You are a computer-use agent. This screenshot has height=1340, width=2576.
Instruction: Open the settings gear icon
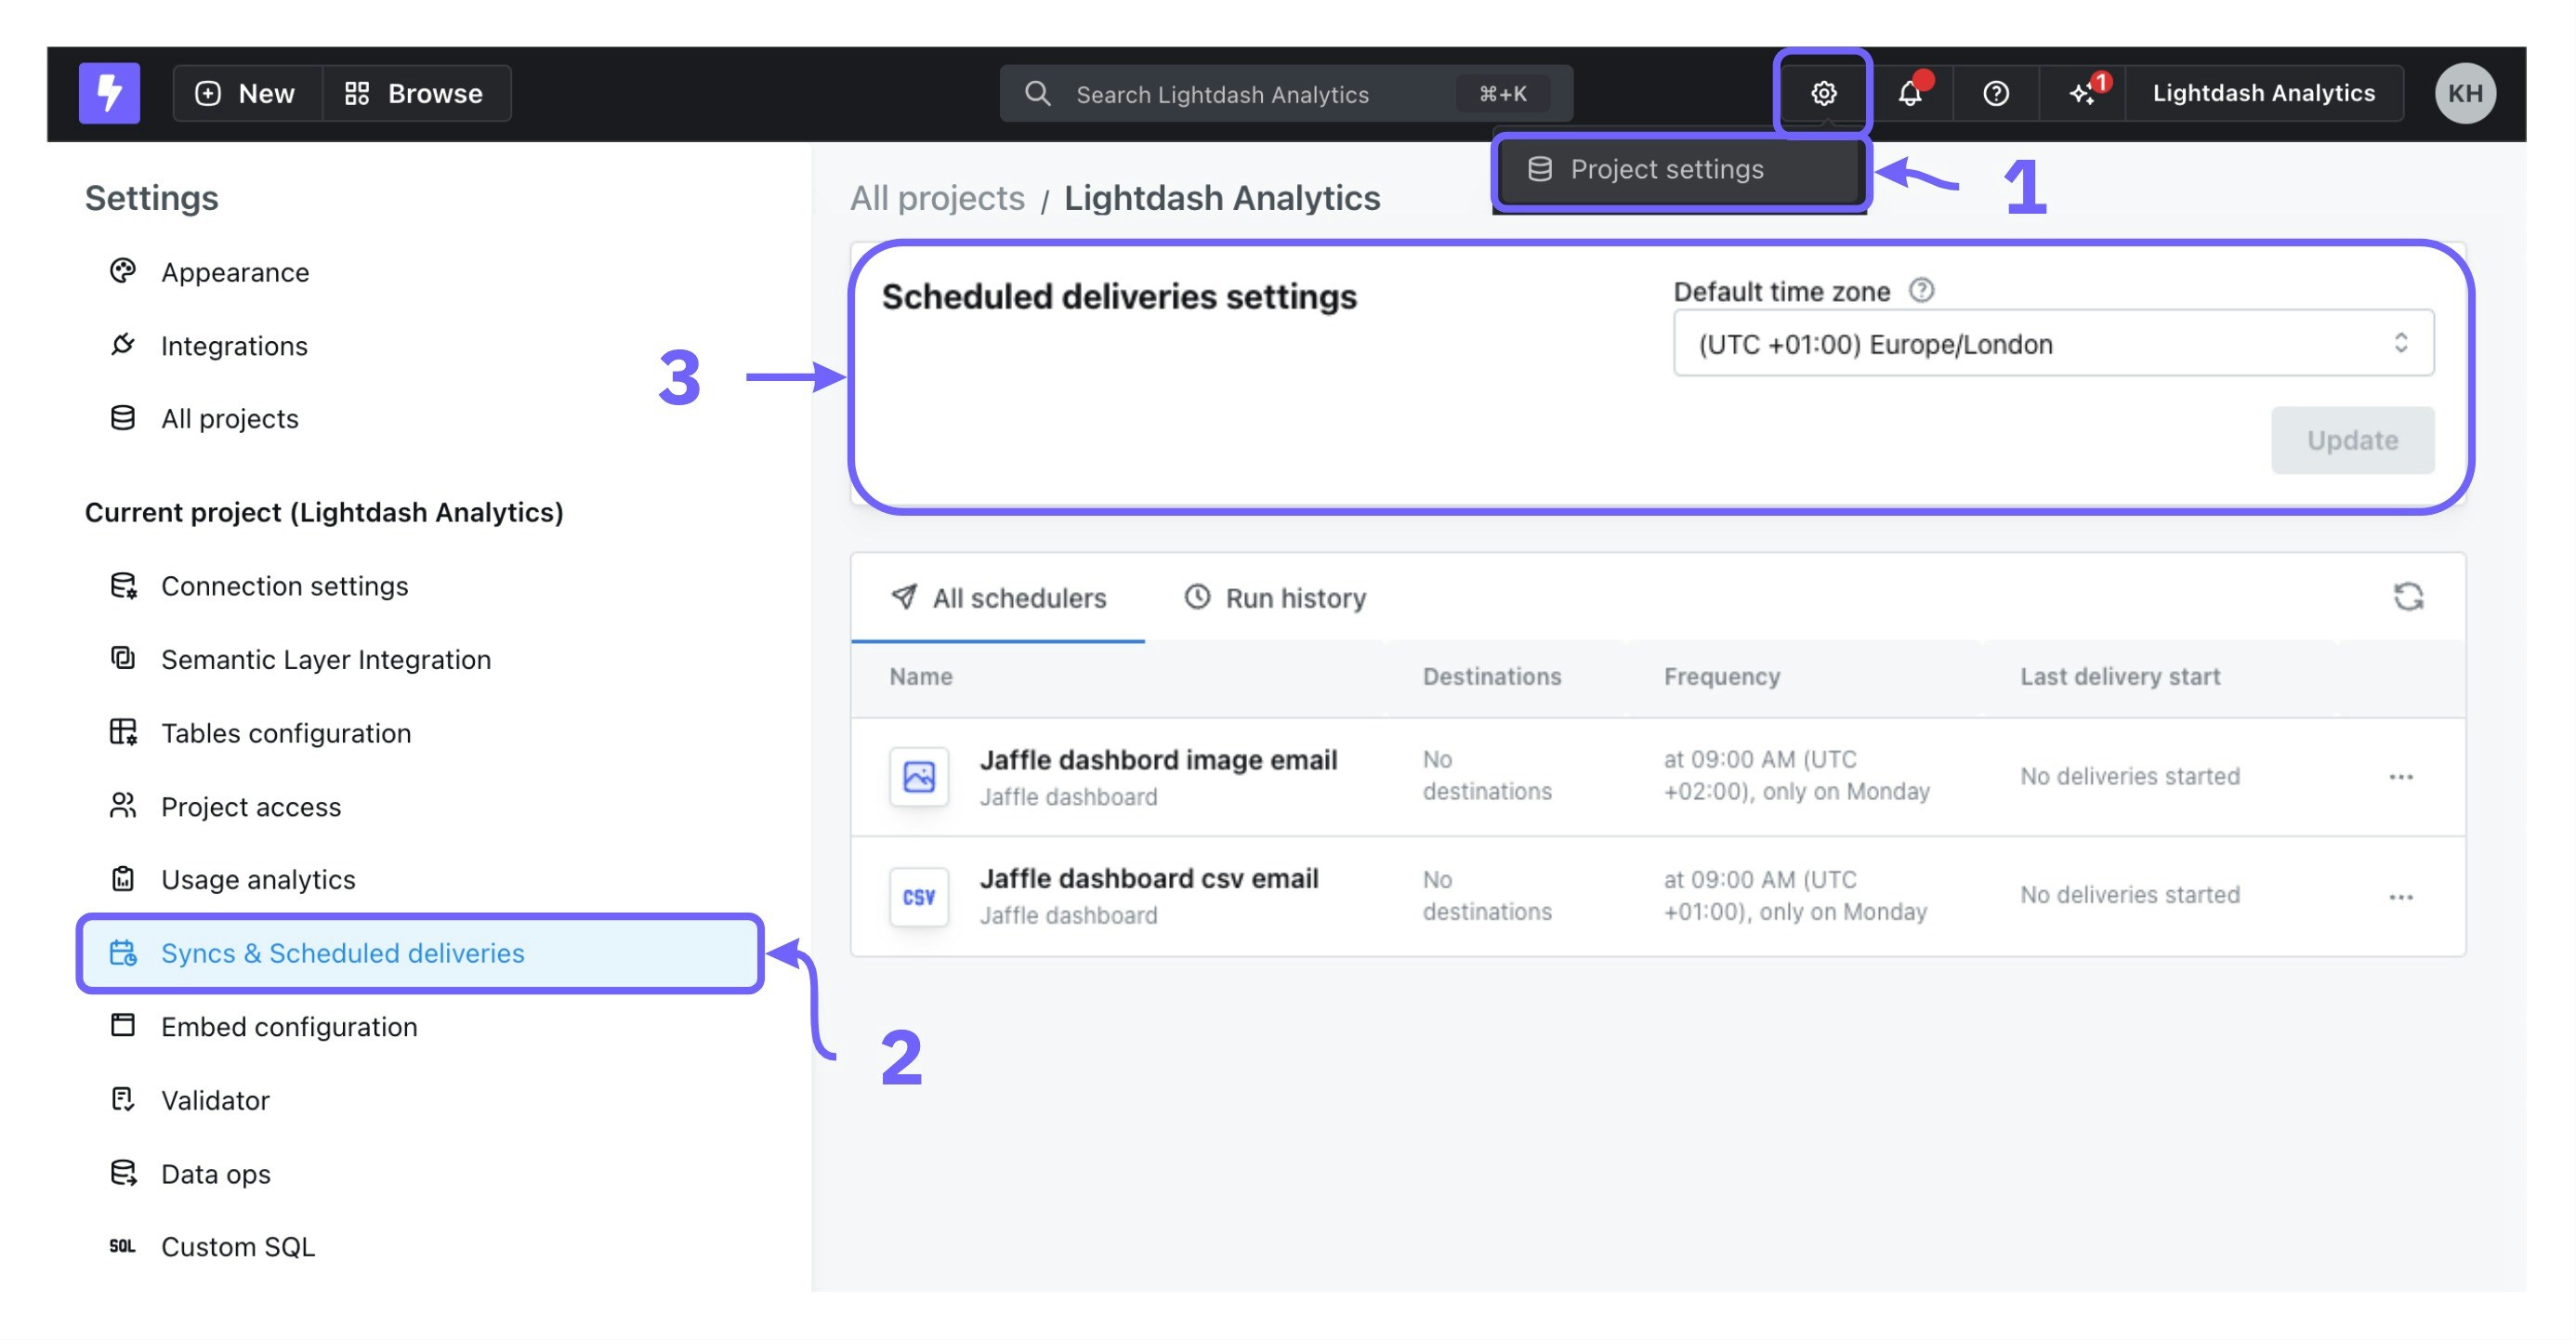1823,93
